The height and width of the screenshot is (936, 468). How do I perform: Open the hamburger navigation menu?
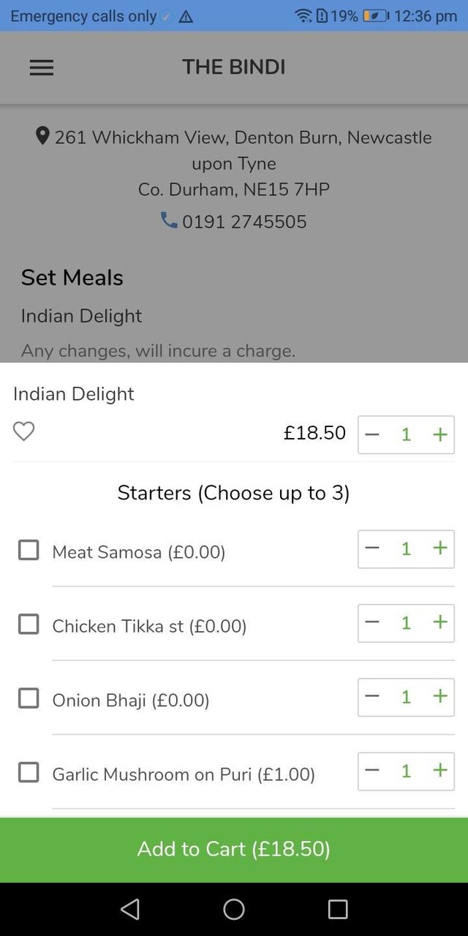click(42, 68)
